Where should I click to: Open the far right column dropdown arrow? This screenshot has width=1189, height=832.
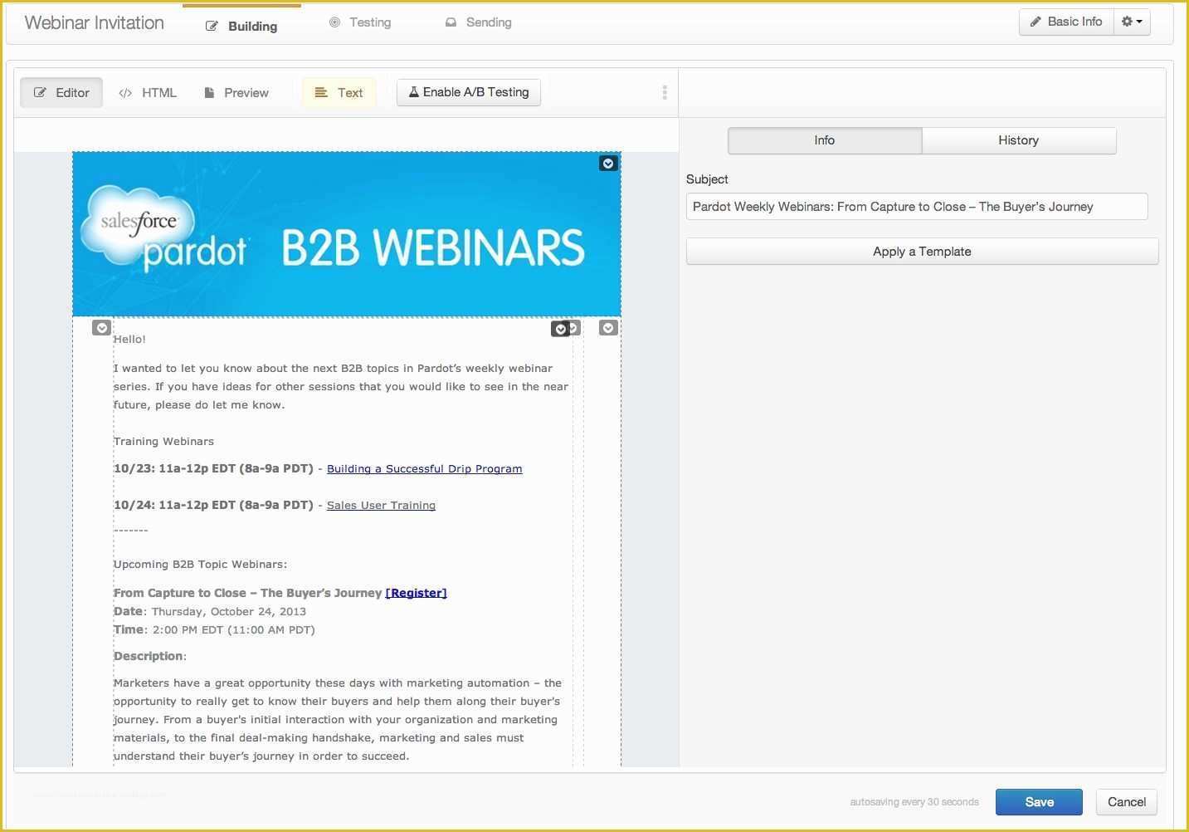pos(608,328)
